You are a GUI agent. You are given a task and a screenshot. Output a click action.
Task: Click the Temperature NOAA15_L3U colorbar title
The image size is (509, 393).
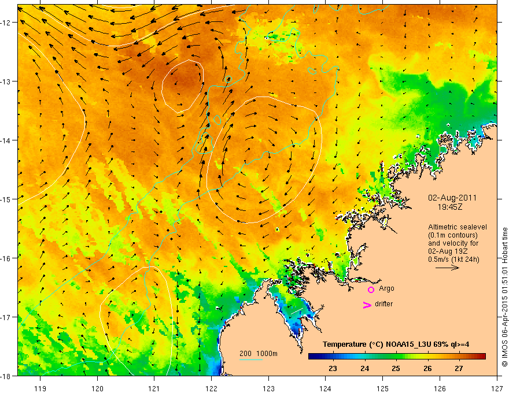click(396, 344)
